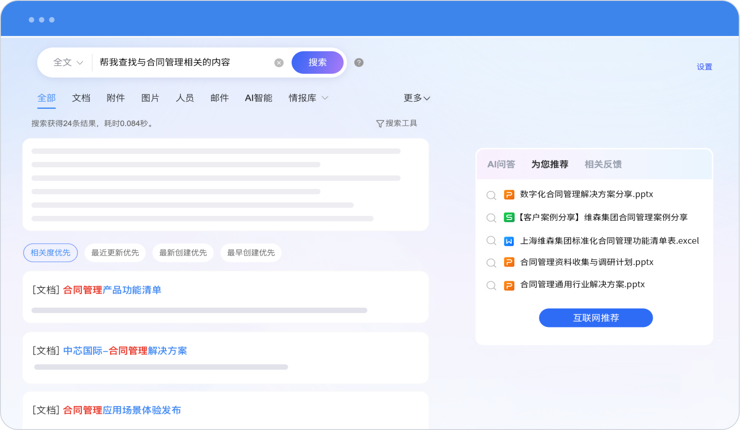Open the 全文 search scope dropdown
The image size is (740, 430).
[68, 63]
